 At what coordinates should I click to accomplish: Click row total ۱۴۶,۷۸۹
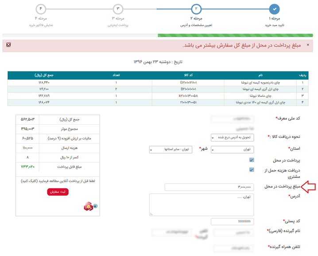[x=44, y=96]
